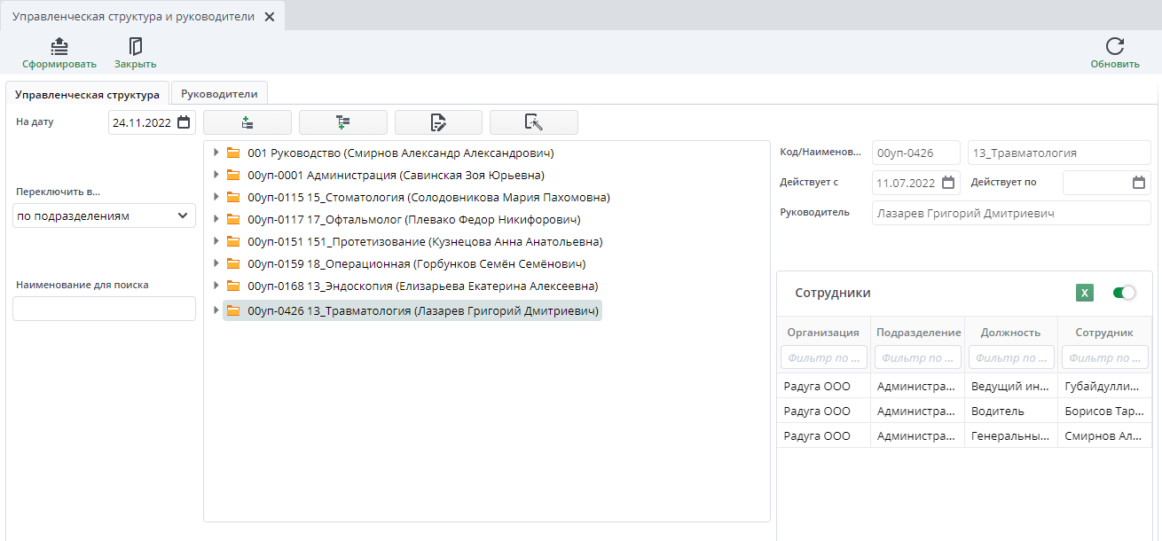Select row 18_Операционная (Горбунков Семён Семёнович)
The width and height of the screenshot is (1162, 541).
pos(417,263)
